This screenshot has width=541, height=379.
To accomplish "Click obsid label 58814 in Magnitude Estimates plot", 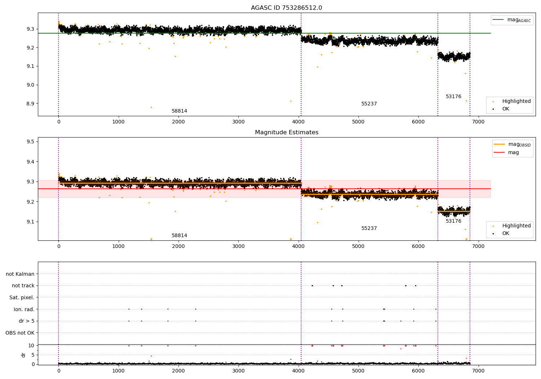I will coord(179,235).
